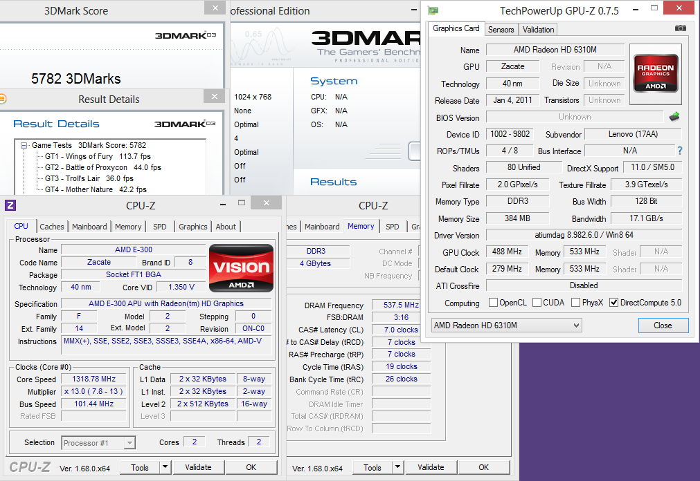Click the Radeon Graphics logo in GPU-Z

pos(656,73)
